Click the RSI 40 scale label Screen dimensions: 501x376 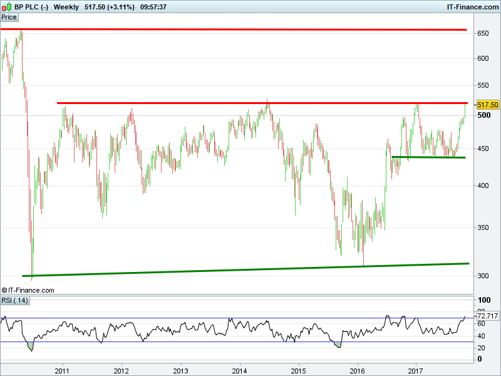tap(481, 336)
